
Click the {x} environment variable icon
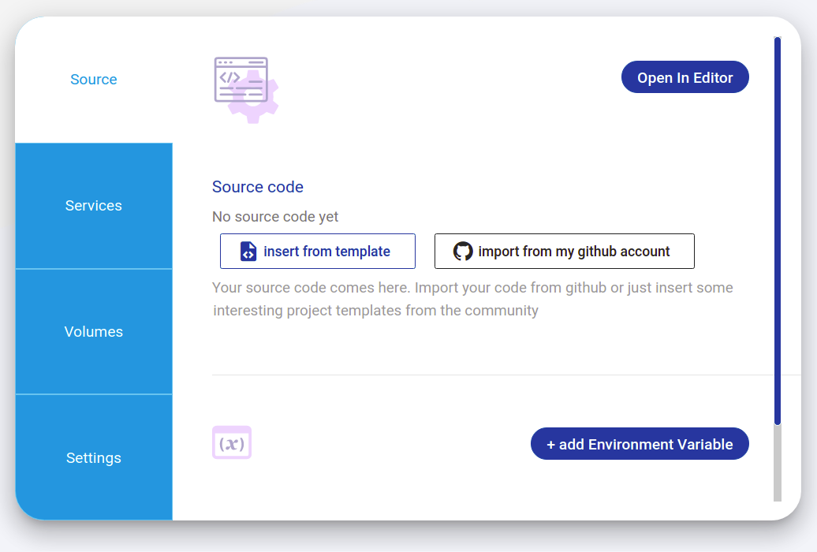232,443
